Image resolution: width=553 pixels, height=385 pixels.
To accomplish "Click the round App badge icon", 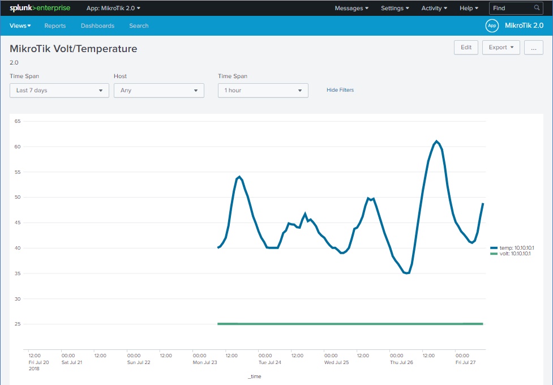I will coord(492,25).
